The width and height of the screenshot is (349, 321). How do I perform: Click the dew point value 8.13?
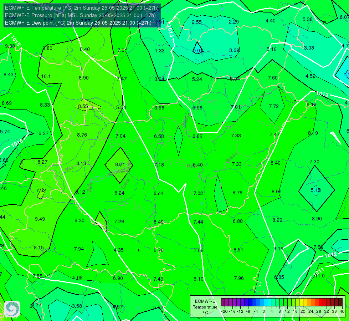[81, 163]
